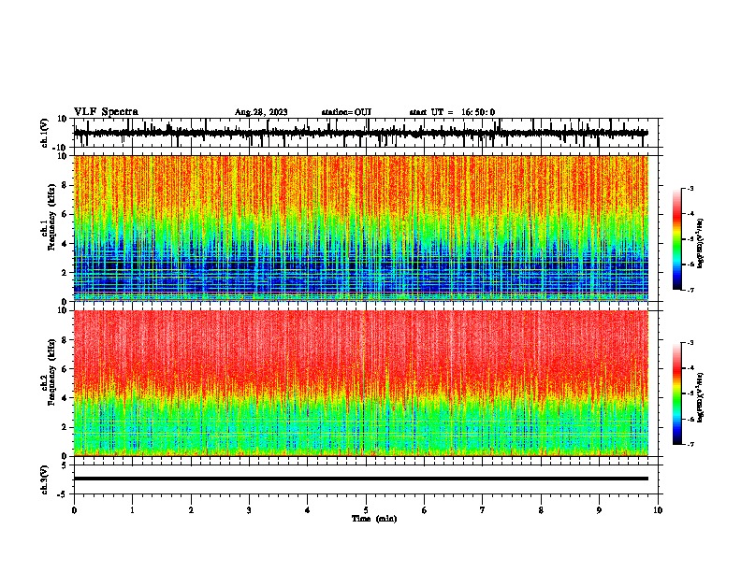Click the time axis tick label "5"
Image resolution: width=741 pixels, height=572 pixels.
tap(366, 510)
